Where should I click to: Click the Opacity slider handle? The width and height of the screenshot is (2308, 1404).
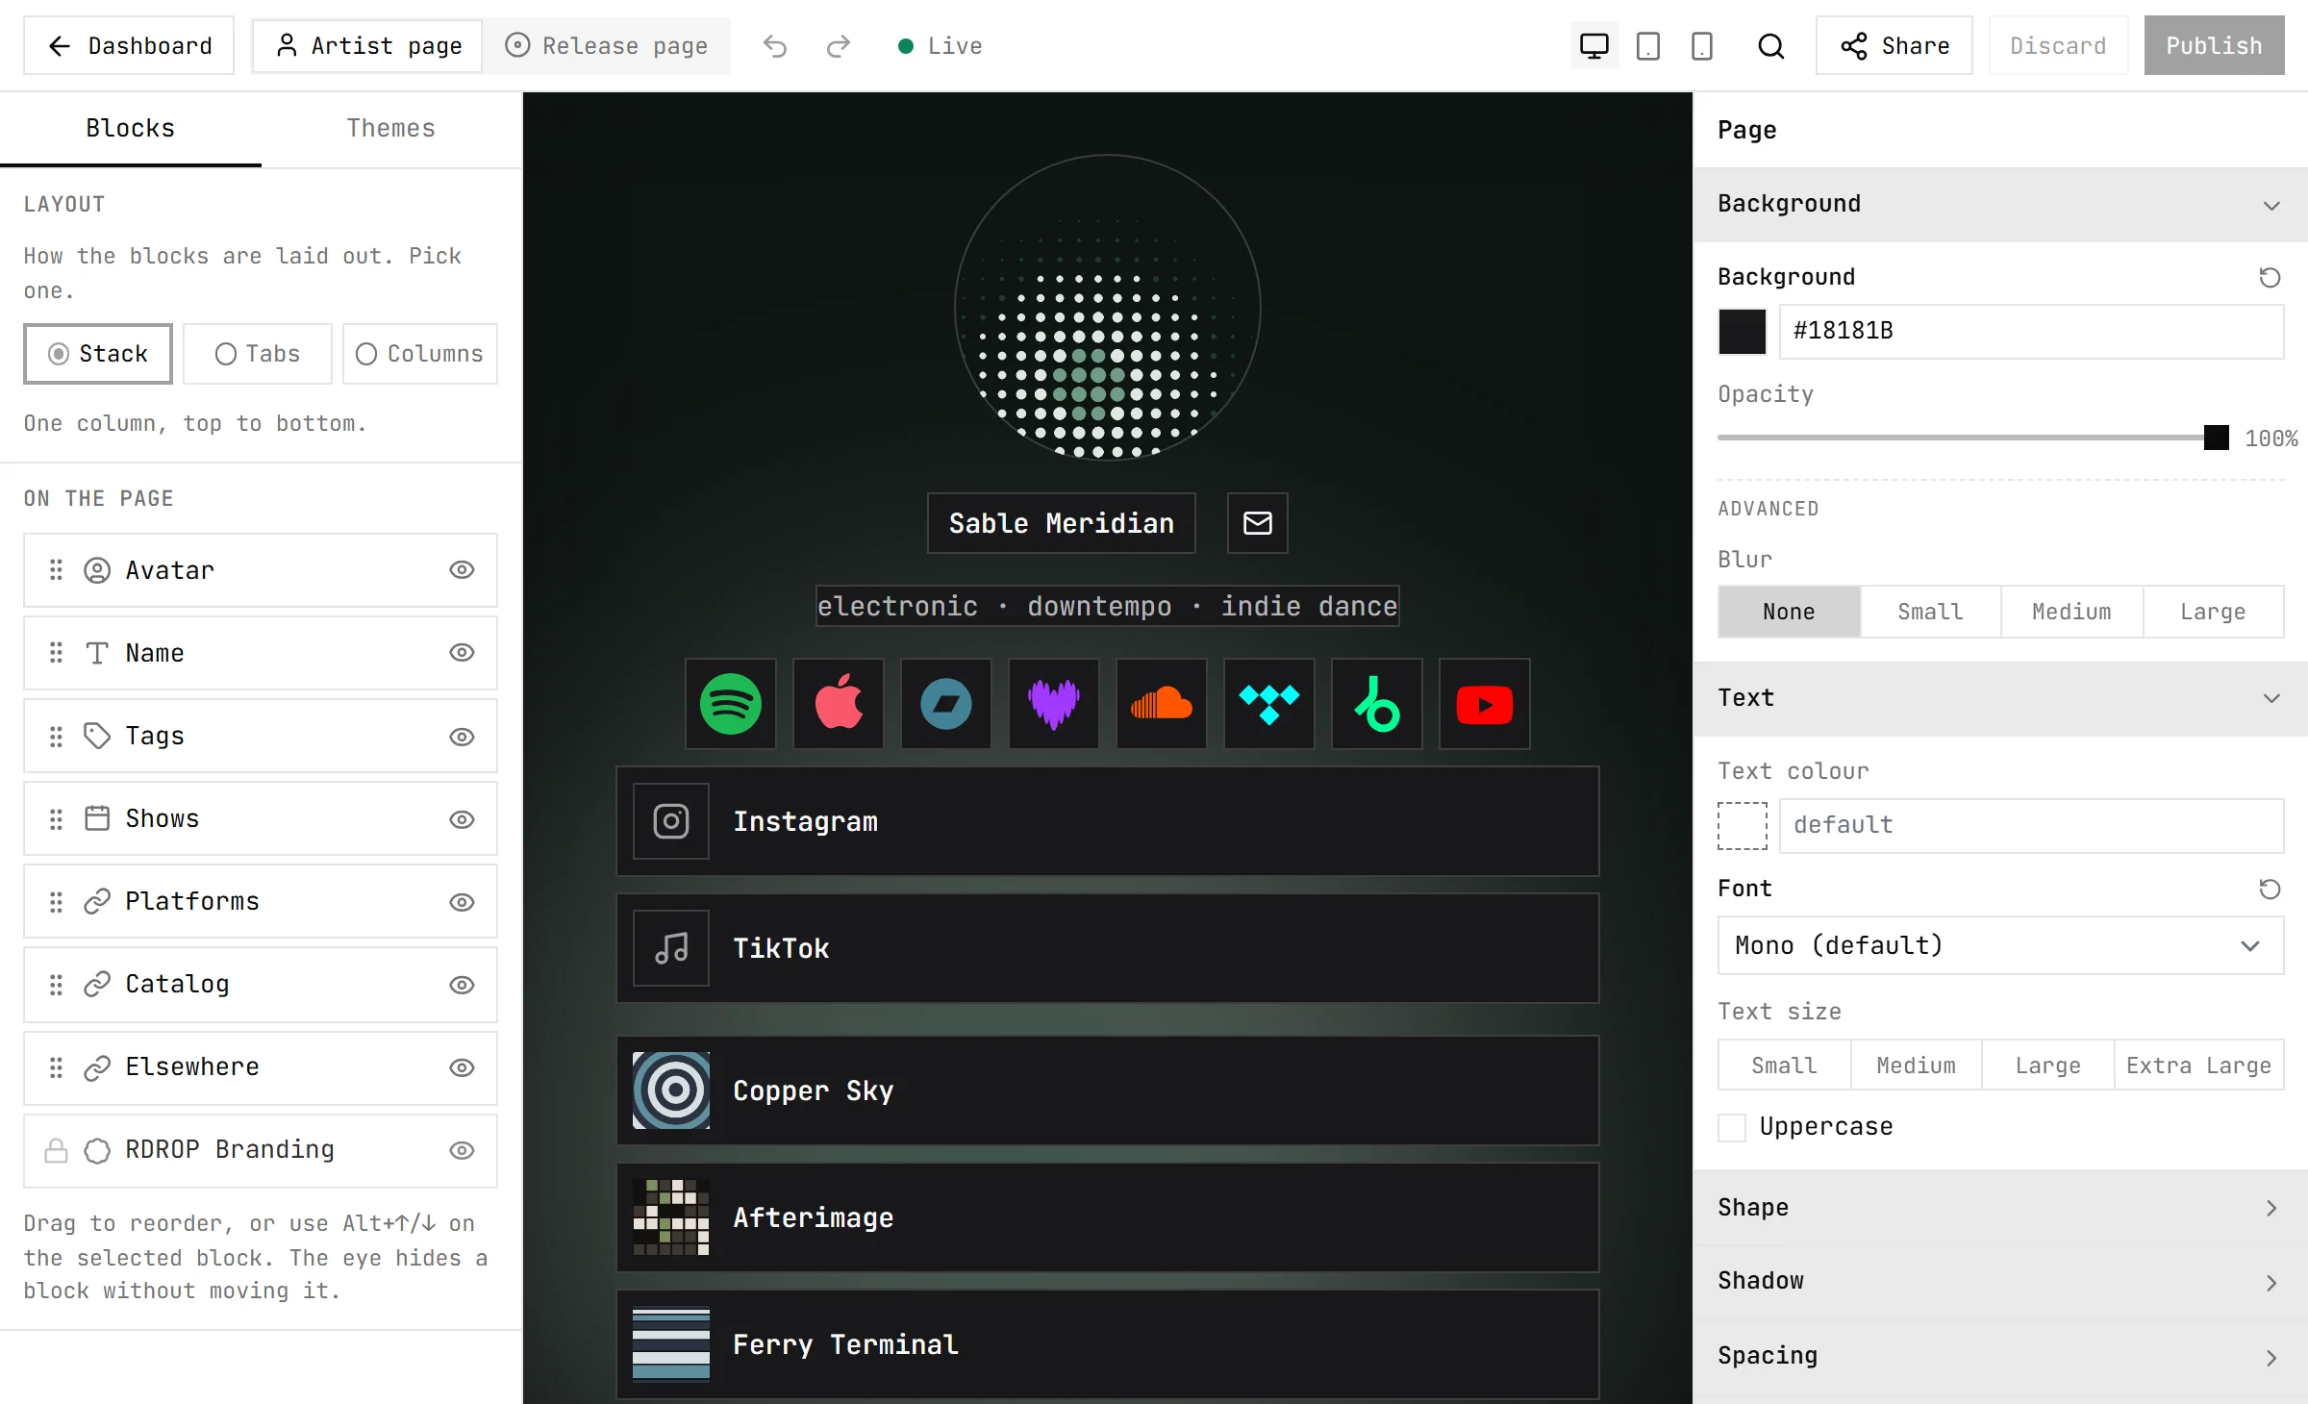pos(2216,438)
